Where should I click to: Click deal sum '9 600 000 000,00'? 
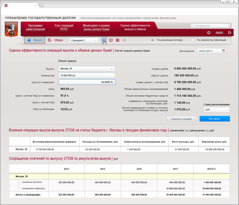coord(185,69)
